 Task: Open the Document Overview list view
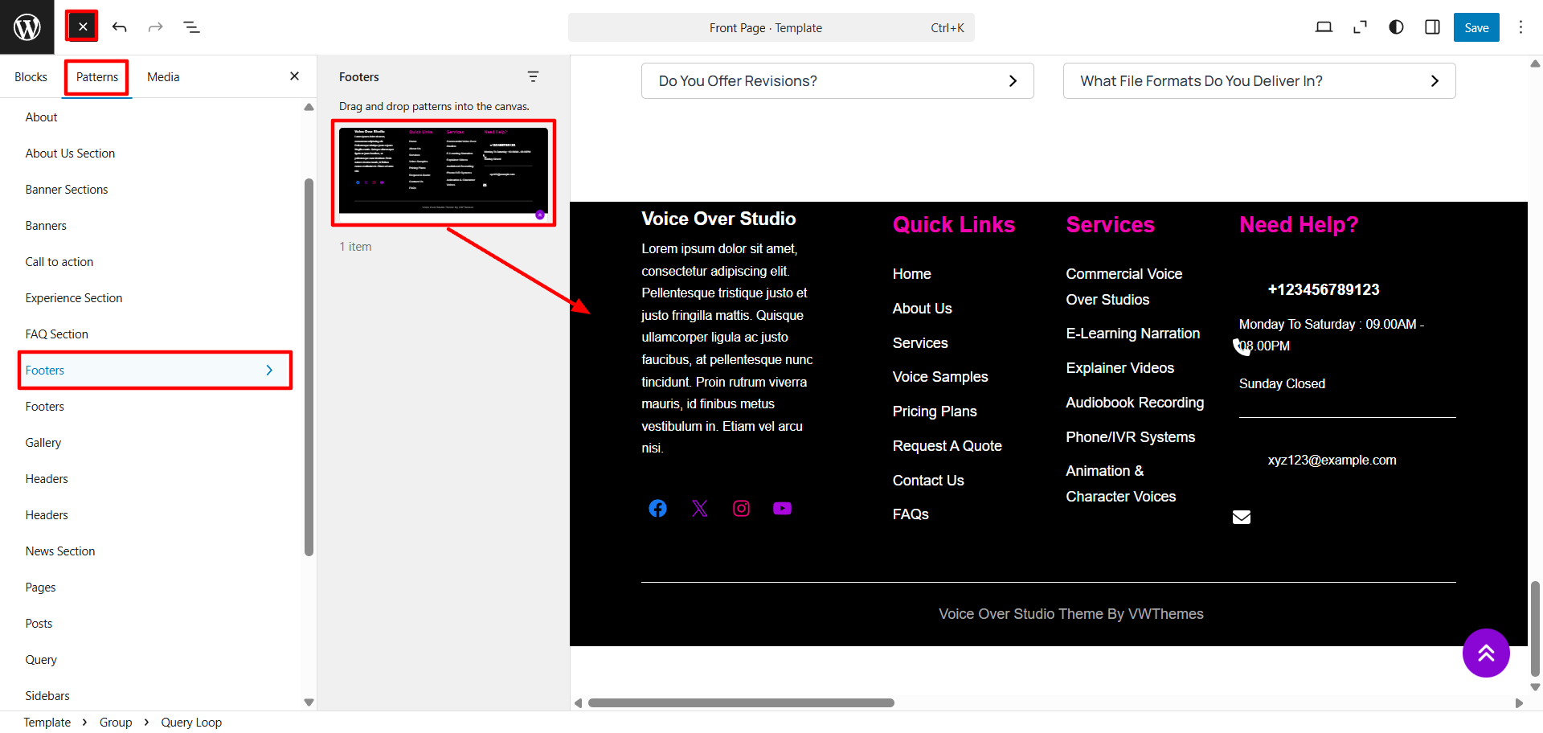pos(191,27)
